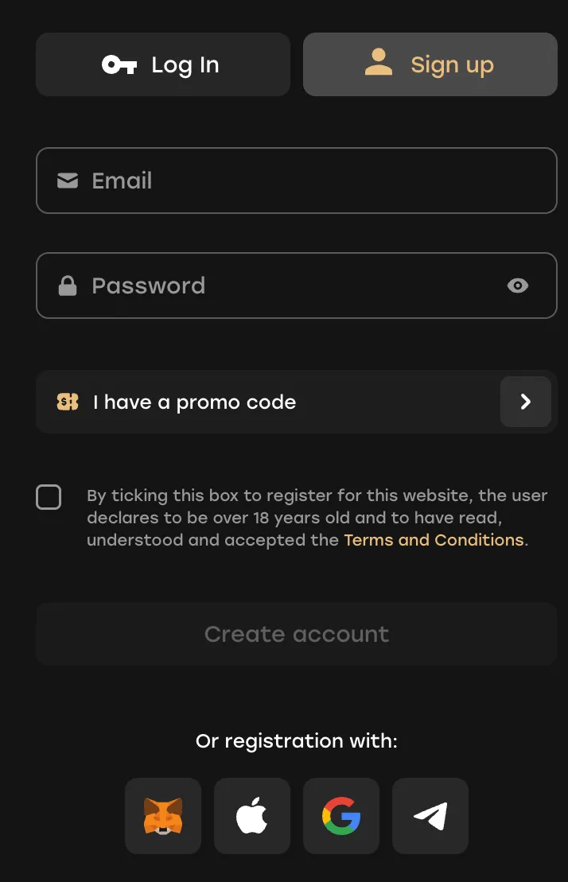Switch to the Log In tab
The image size is (568, 882).
(x=162, y=65)
